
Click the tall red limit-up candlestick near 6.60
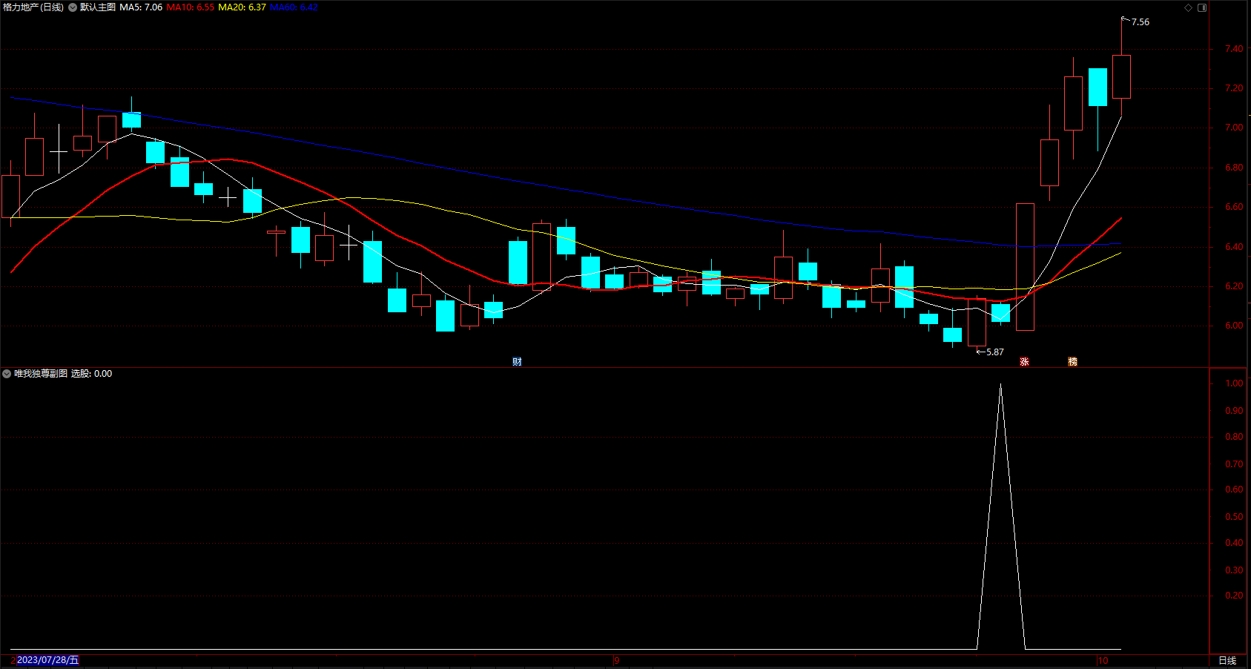(1025, 267)
